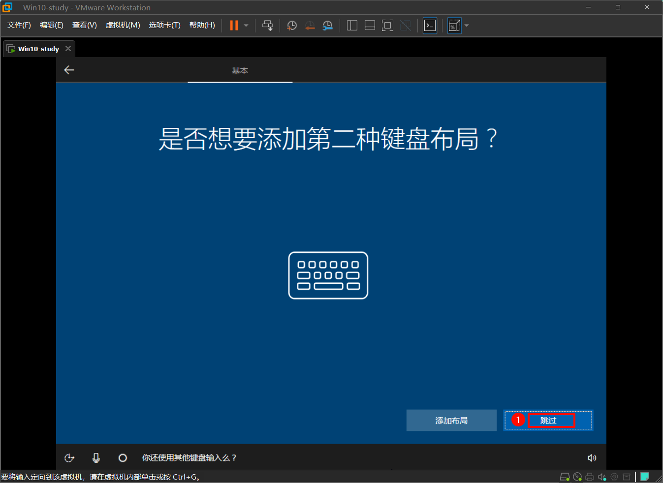
Task: Enter full screen mode
Action: point(387,26)
